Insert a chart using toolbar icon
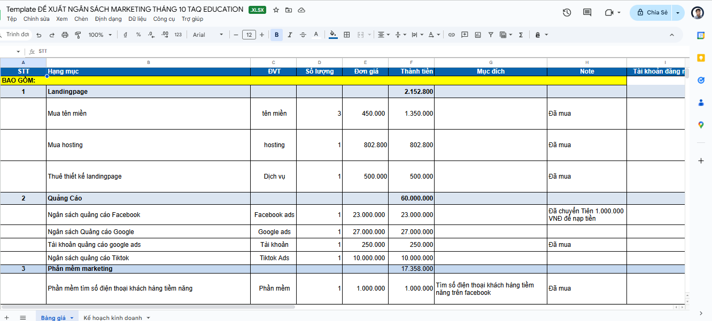712x321 pixels. click(x=477, y=35)
